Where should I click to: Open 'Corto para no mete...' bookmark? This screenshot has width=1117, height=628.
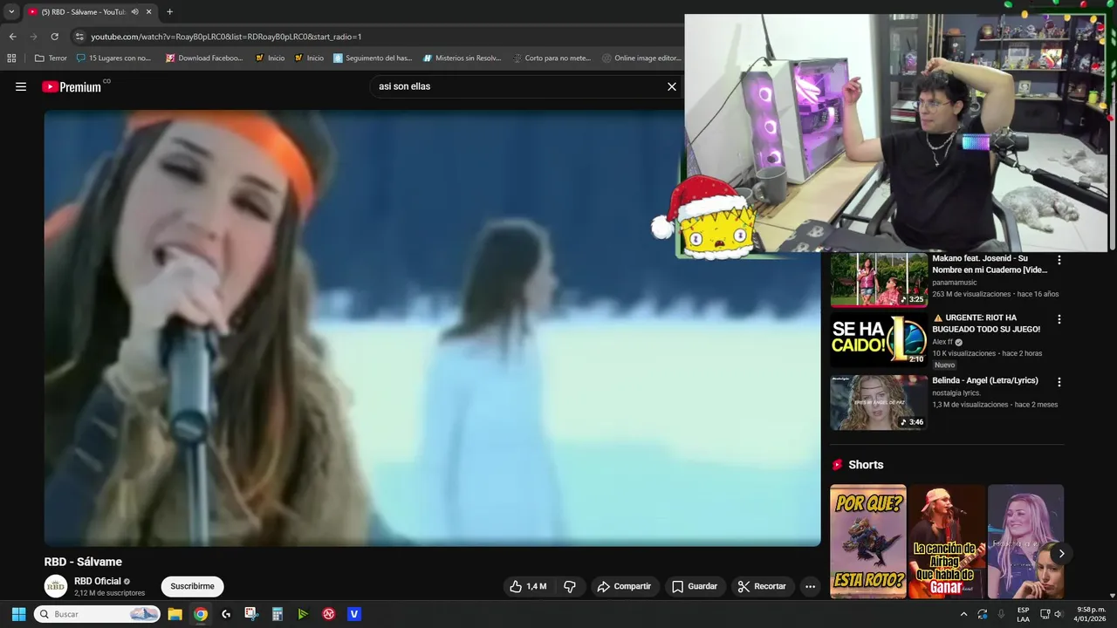552,58
